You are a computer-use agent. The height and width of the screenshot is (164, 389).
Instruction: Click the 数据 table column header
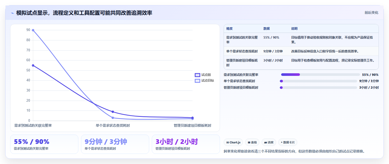pos(266,28)
